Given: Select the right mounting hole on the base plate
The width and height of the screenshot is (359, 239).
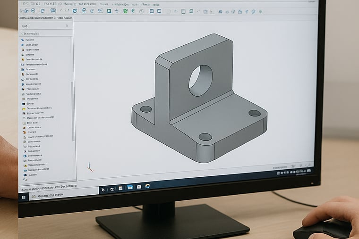Looking at the screenshot, I should tap(255, 113).
